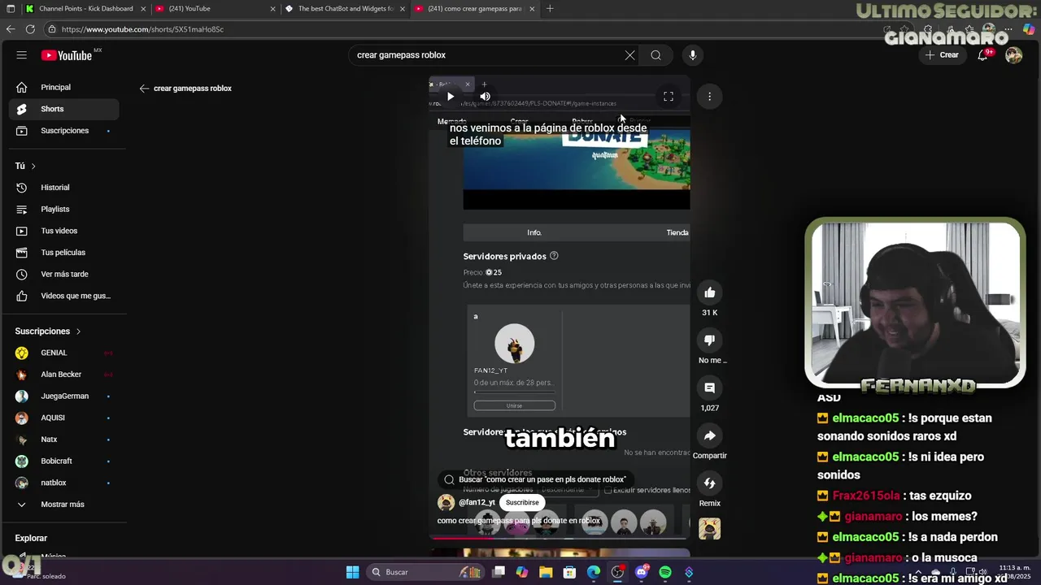Image resolution: width=1041 pixels, height=585 pixels.
Task: Open the Alan Becker channel subscription
Action: tap(63, 375)
